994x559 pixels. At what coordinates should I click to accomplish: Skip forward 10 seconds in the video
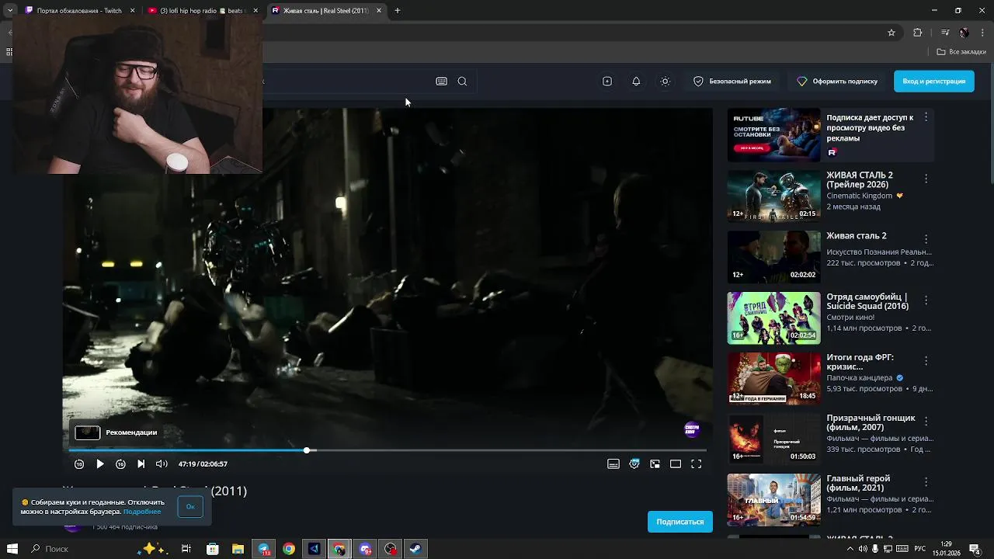click(x=120, y=464)
